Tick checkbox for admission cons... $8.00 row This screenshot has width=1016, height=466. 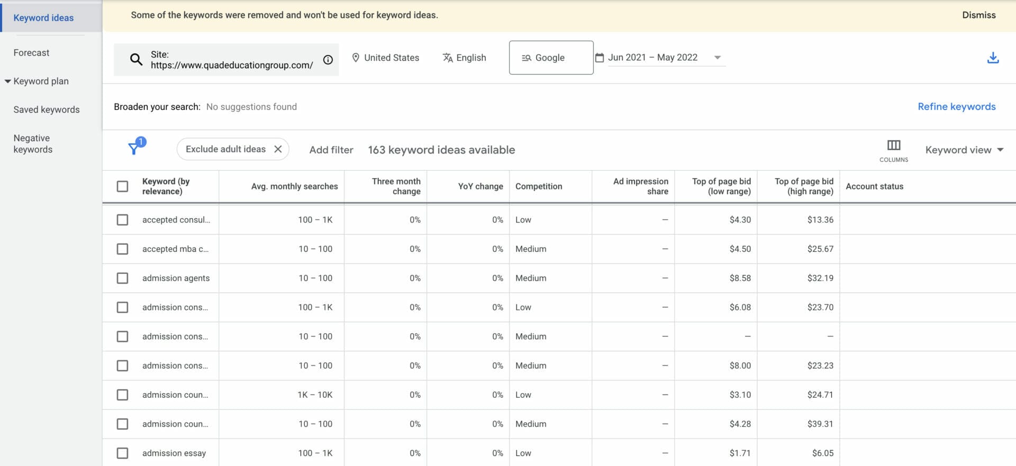(x=122, y=366)
